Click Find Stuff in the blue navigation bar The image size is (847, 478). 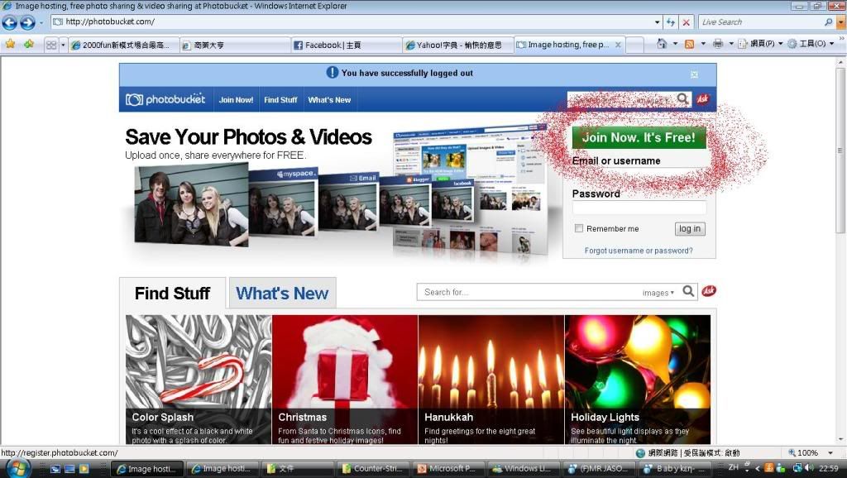(x=280, y=100)
